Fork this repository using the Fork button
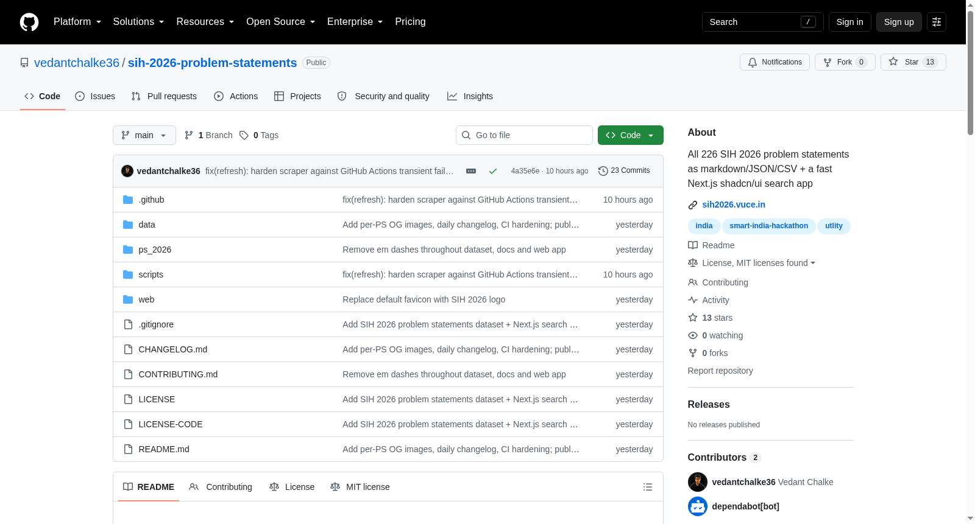975x524 pixels. (845, 62)
